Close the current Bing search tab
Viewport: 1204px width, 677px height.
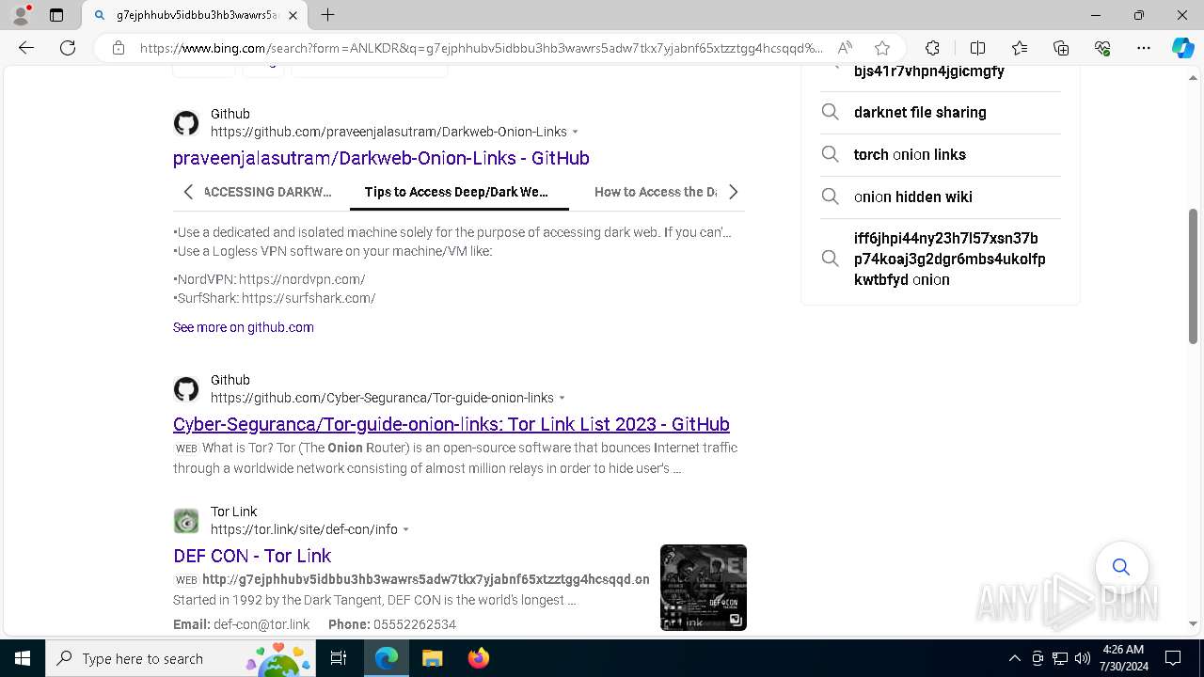pyautogui.click(x=293, y=15)
